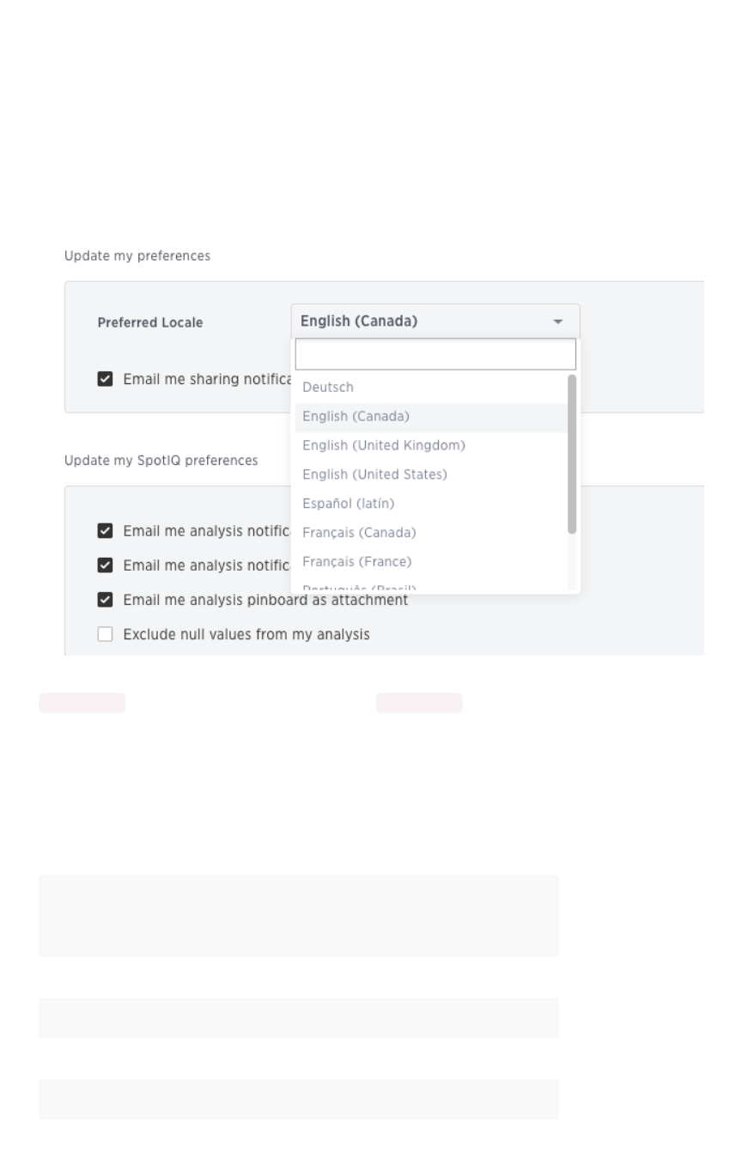Select English (United Kingdom) locale
This screenshot has height=1155, width=742.
pos(383,445)
